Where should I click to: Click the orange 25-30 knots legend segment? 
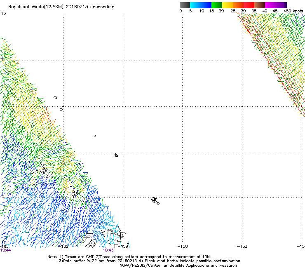point(238,5)
